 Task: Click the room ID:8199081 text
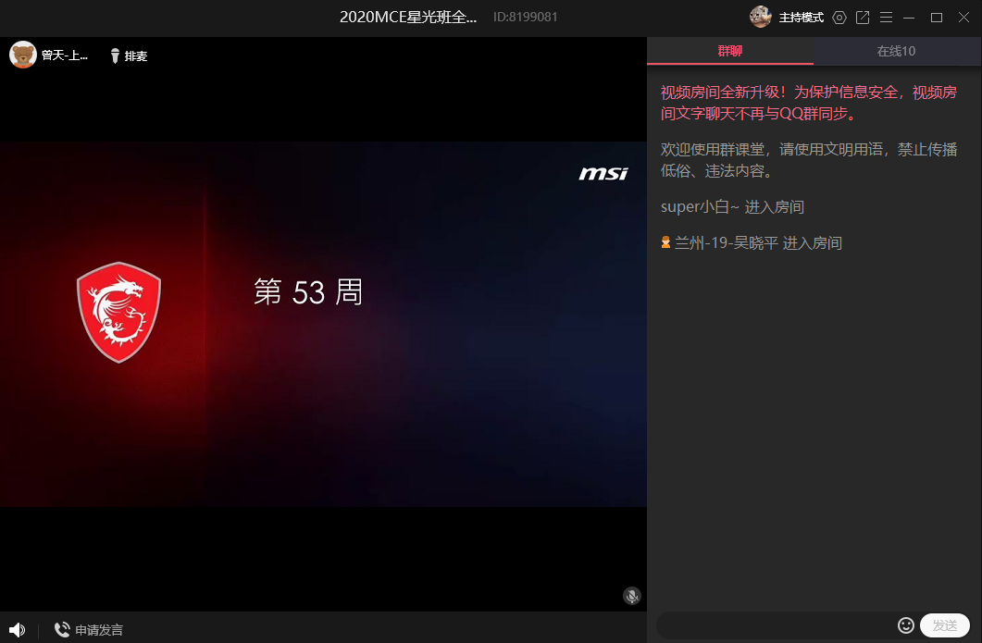click(x=526, y=18)
